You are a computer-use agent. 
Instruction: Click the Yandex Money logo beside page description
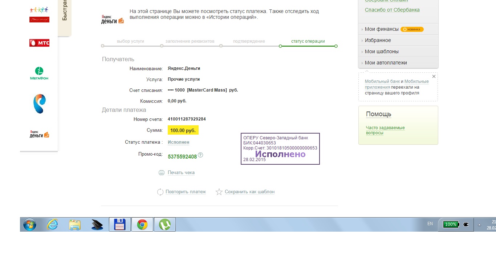pyautogui.click(x=113, y=20)
